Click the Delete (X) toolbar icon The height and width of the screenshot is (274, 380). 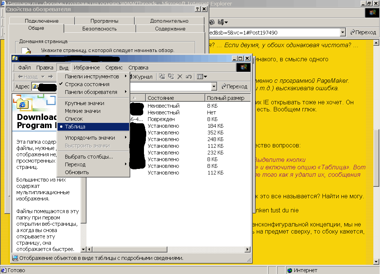(180, 76)
